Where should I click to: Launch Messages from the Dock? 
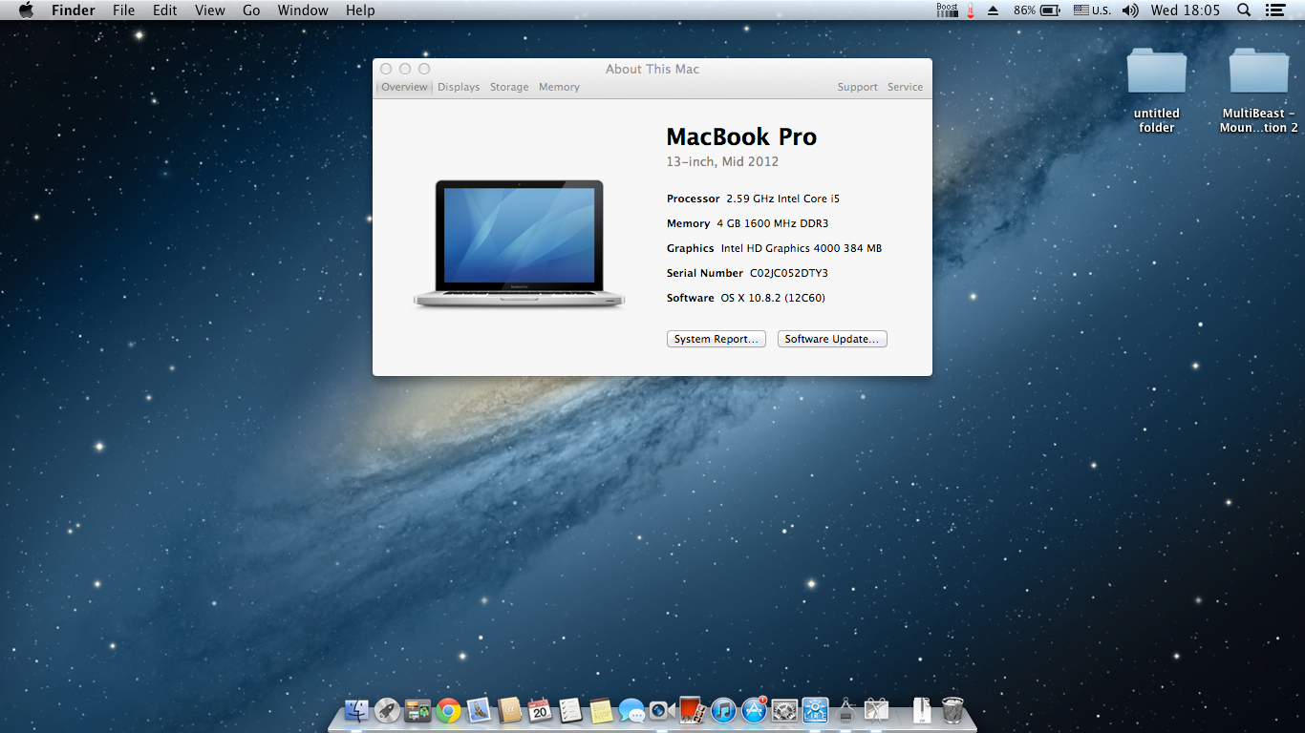pos(631,710)
